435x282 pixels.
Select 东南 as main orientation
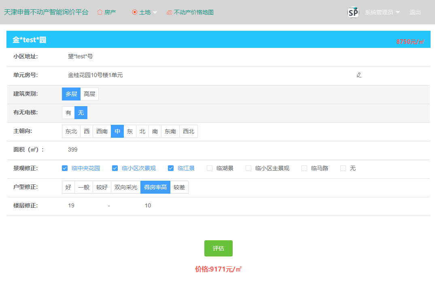point(170,131)
